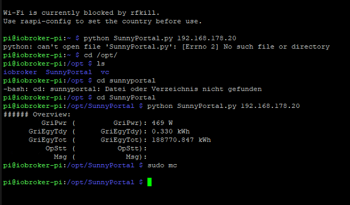Click the SunnyPortal directory in ls output
This screenshot has width=350, height=205.
(x=69, y=72)
